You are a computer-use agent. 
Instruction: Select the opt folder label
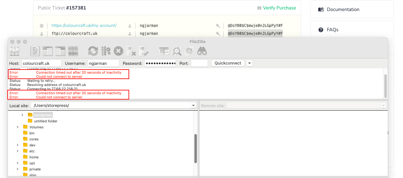[32, 163]
